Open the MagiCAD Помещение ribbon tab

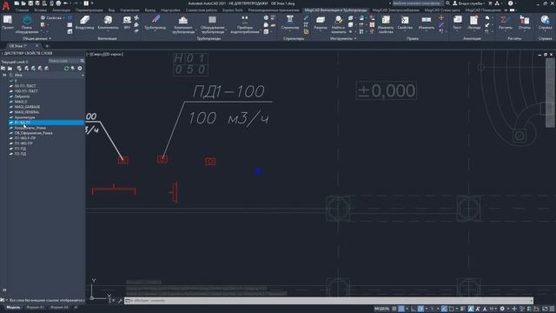[x=483, y=10]
